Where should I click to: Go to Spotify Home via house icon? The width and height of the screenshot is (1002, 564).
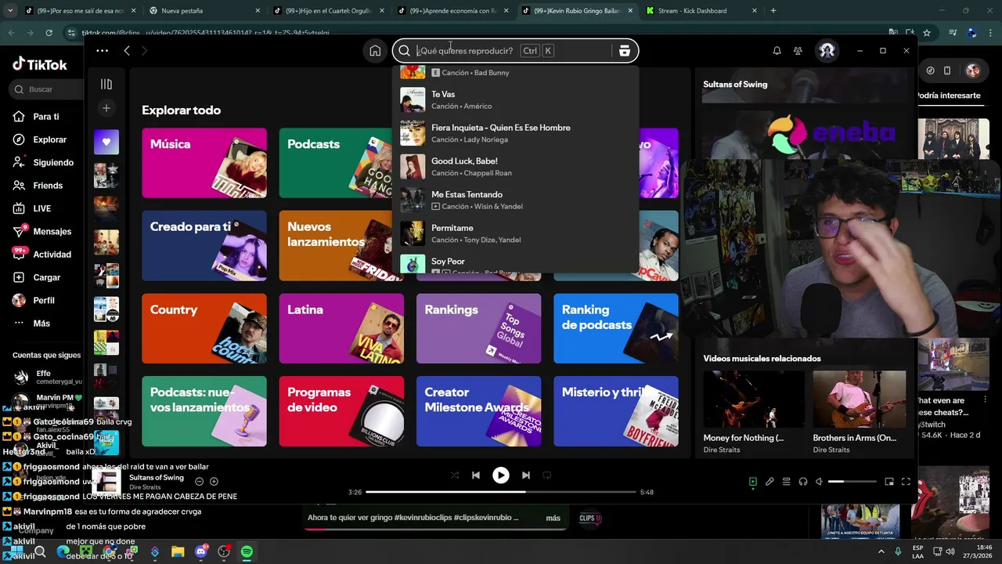pos(375,51)
